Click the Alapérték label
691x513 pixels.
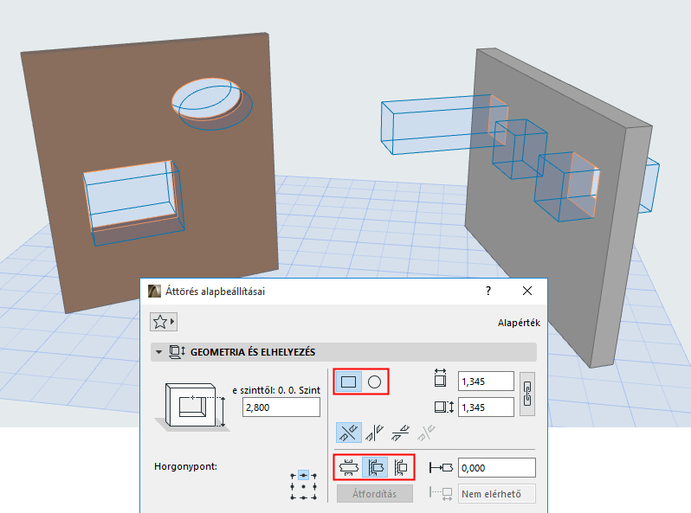[519, 323]
